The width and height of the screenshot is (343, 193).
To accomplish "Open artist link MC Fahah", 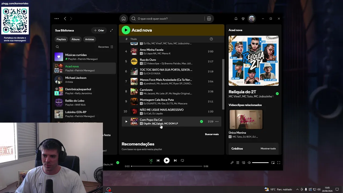I will click(158, 124).
